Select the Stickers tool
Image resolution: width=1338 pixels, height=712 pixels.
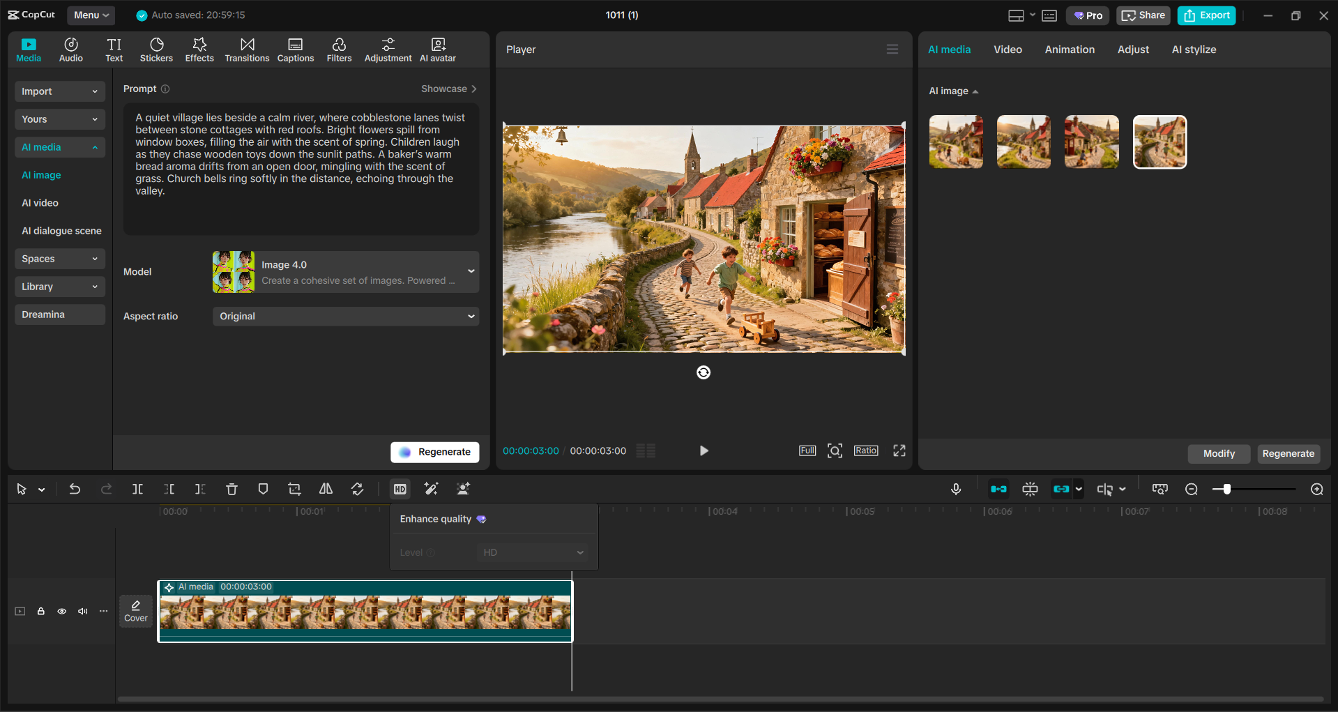pyautogui.click(x=156, y=49)
